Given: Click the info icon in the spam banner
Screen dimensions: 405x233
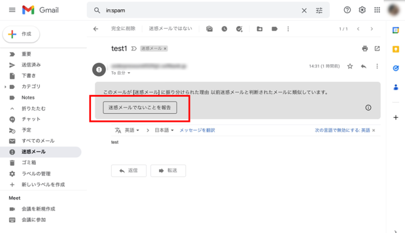Looking at the screenshot, I should (368, 108).
